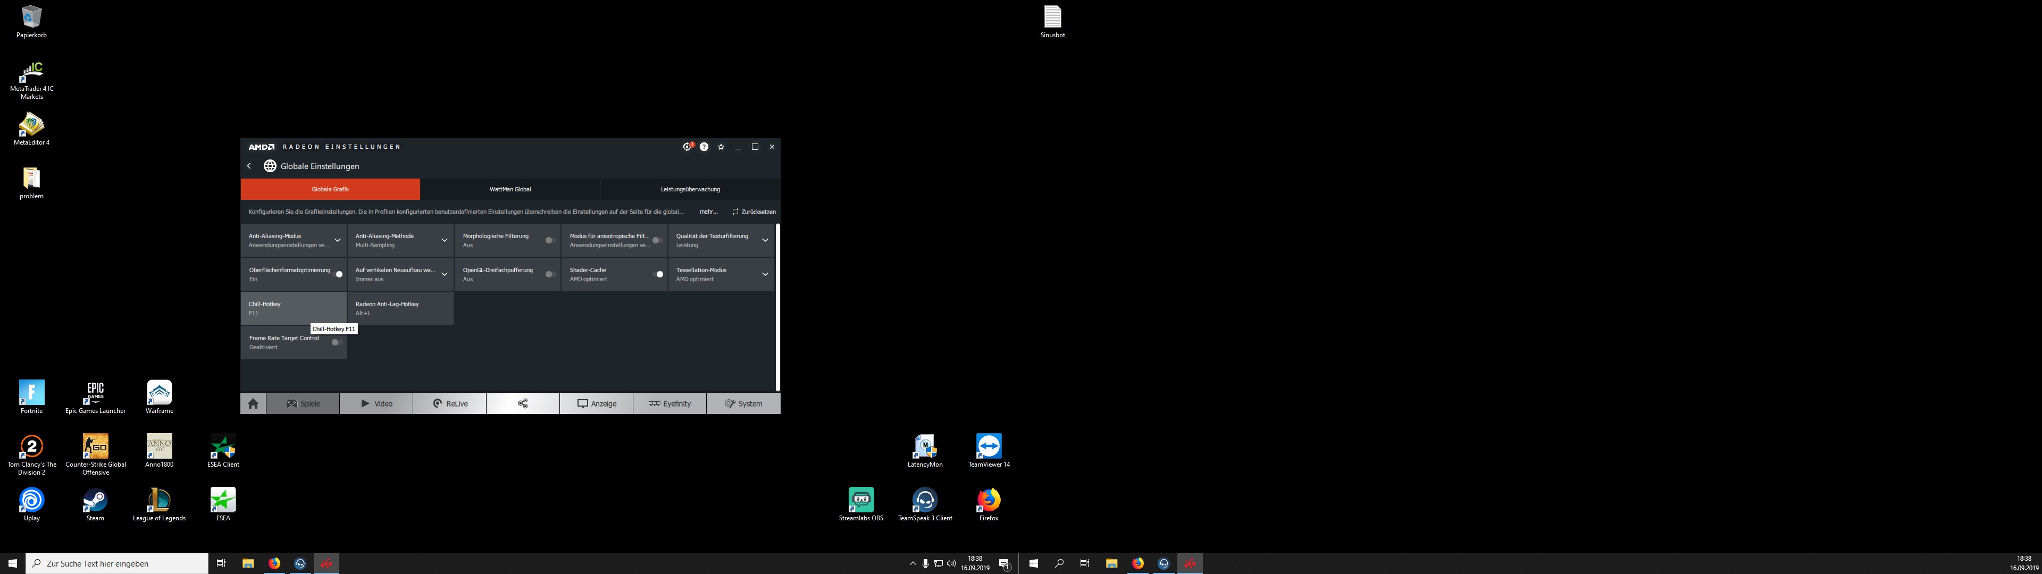Click the help question mark icon
Viewport: 2042px width, 574px height.
tap(704, 147)
